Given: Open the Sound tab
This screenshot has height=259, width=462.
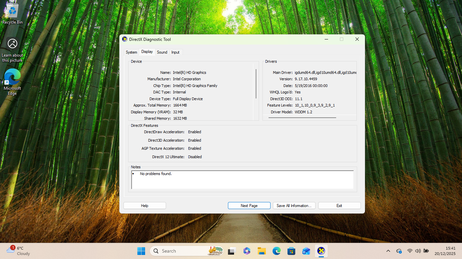Looking at the screenshot, I should pyautogui.click(x=162, y=52).
